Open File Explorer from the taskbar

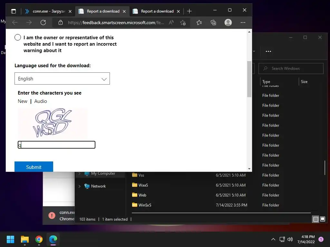point(24,239)
